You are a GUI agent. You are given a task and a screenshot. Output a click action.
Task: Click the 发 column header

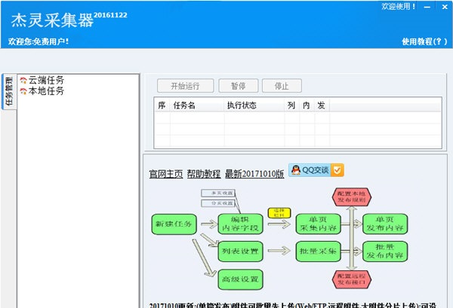[x=322, y=105]
